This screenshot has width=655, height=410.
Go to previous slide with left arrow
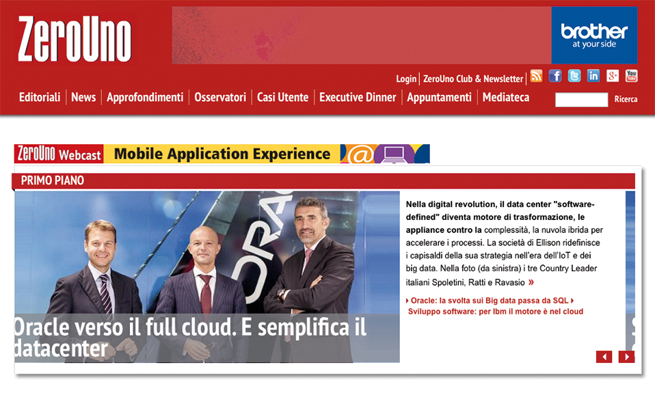(x=604, y=357)
